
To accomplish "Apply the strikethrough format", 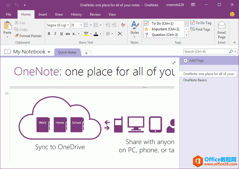I will [68, 34].
